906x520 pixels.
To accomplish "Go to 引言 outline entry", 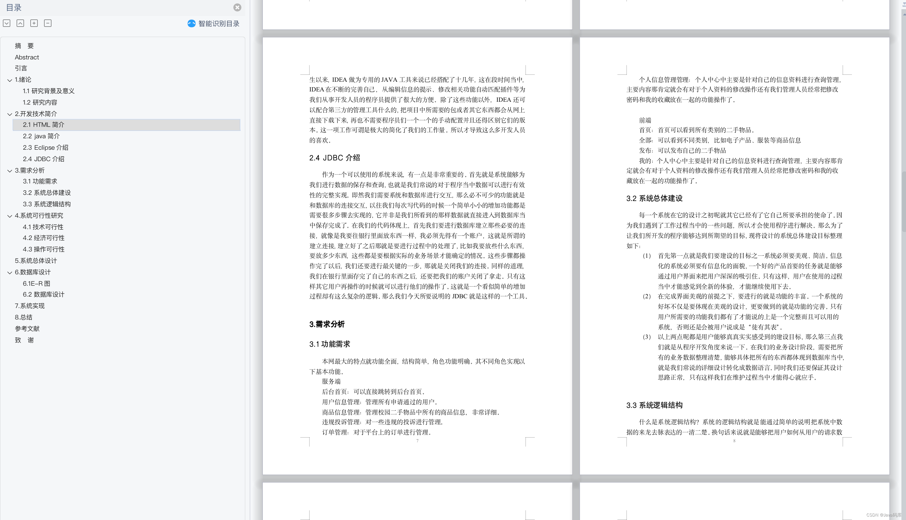I will 21,68.
